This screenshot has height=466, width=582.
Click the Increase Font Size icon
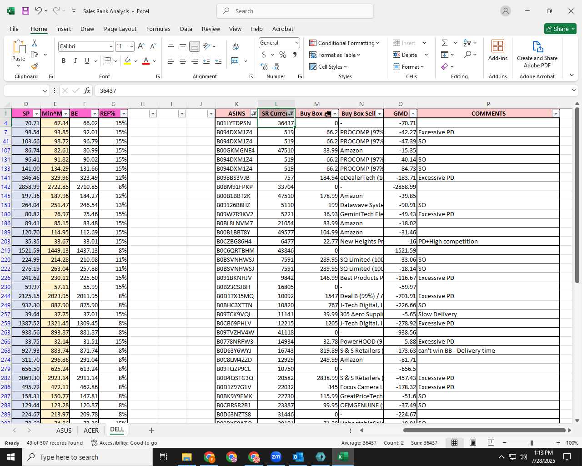click(x=141, y=46)
